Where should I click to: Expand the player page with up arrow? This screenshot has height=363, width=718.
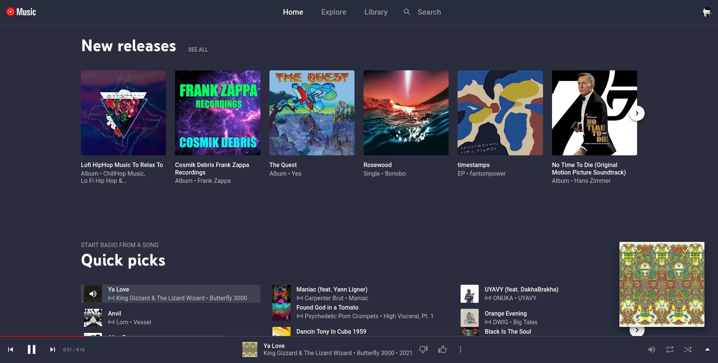(x=707, y=349)
